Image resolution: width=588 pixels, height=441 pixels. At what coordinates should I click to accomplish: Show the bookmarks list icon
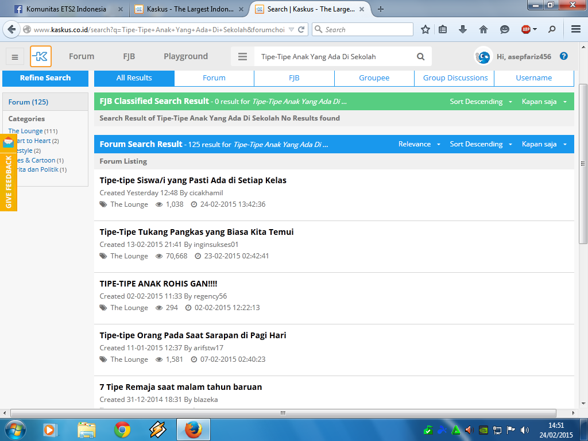coord(443,30)
